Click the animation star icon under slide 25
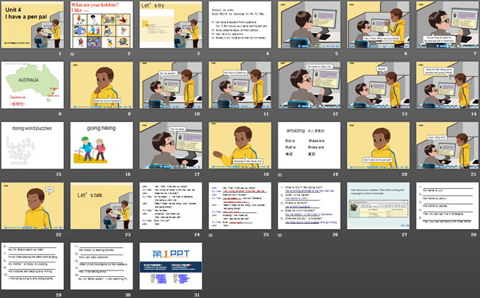Image resolution: width=480 pixels, height=298 pixels. point(210,235)
